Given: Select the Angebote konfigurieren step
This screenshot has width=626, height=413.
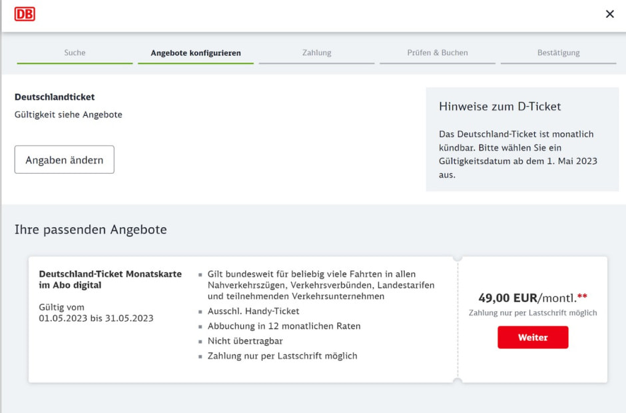Looking at the screenshot, I should [x=196, y=53].
